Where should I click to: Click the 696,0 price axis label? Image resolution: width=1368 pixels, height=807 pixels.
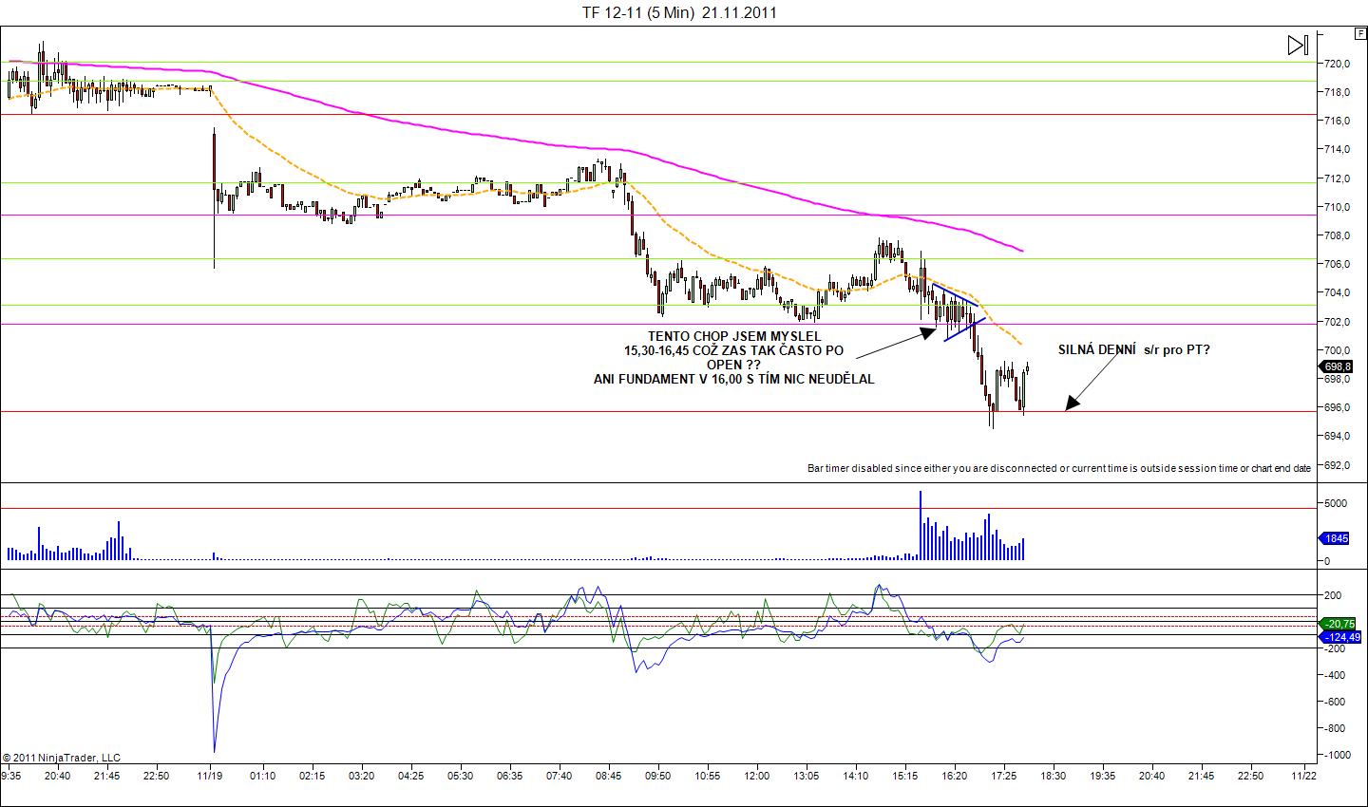coord(1338,407)
